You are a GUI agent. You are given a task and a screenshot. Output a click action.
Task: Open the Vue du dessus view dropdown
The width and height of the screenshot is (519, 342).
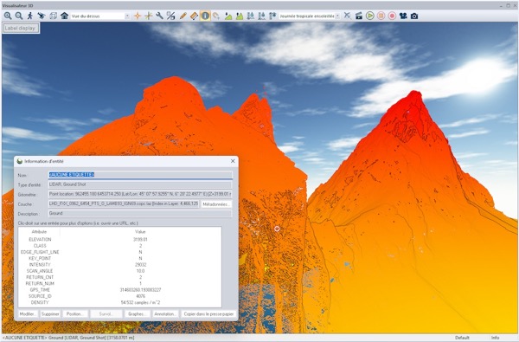click(x=100, y=16)
